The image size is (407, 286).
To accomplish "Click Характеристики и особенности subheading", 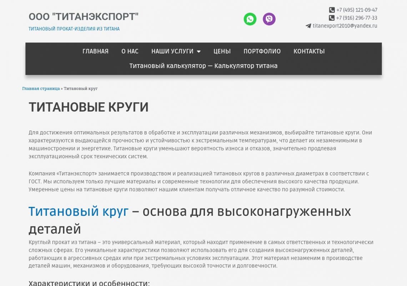I will point(89,283).
